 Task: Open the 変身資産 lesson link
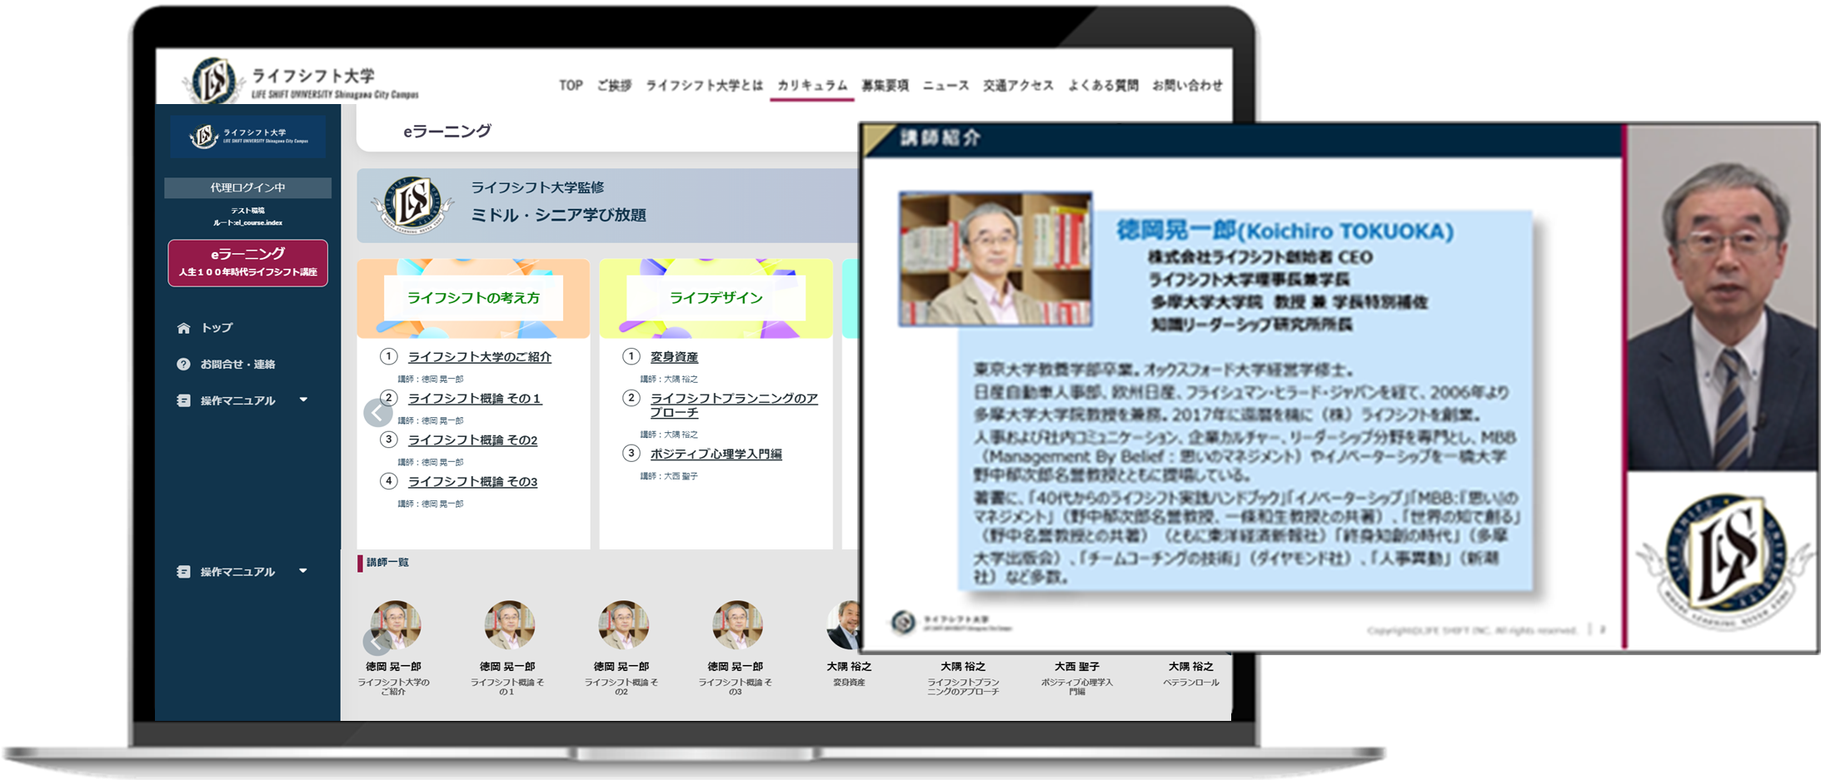point(674,357)
